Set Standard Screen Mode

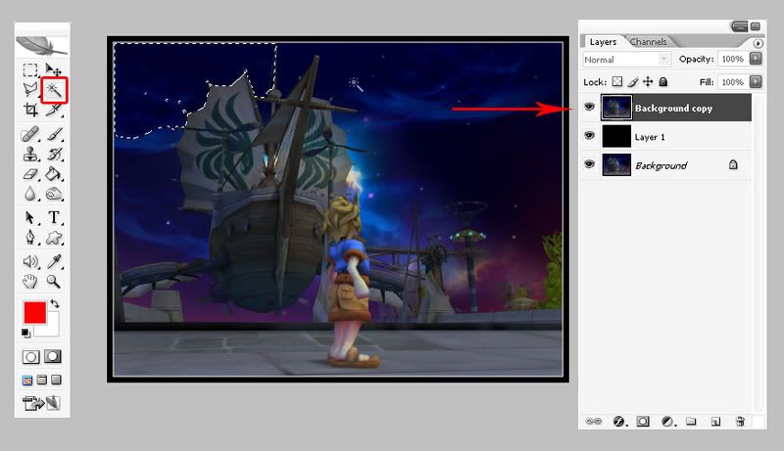27,381
